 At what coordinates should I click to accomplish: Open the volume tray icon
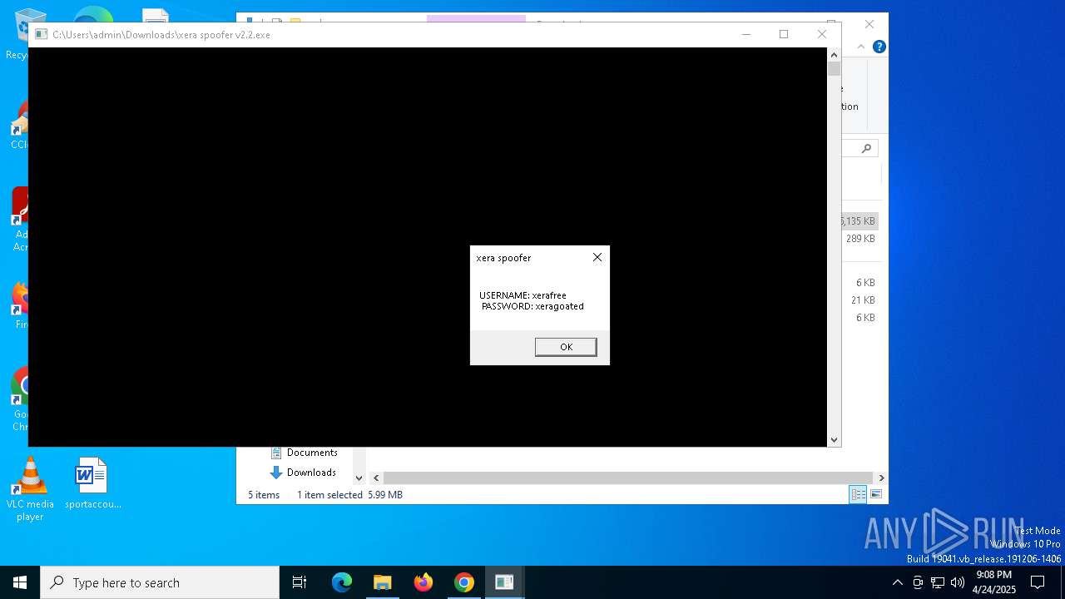click(x=958, y=582)
